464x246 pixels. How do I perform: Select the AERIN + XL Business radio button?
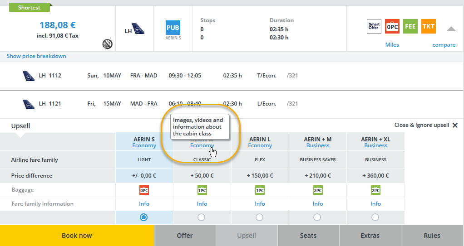click(x=375, y=217)
